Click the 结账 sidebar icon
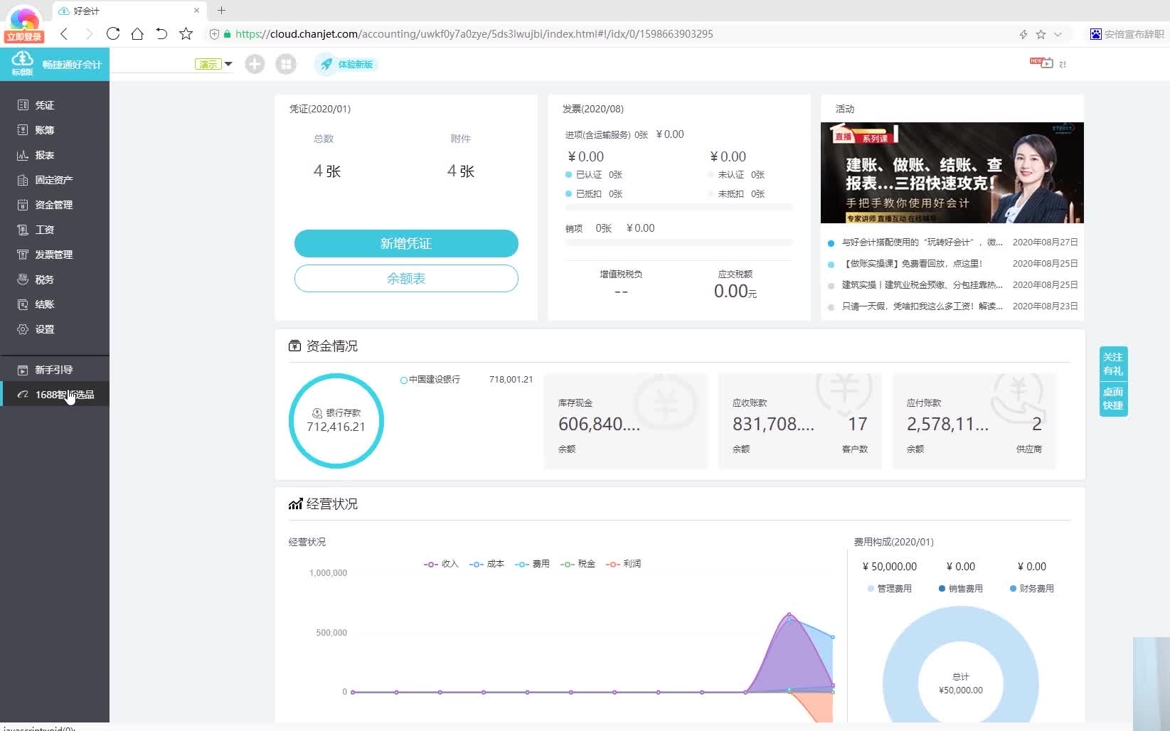The image size is (1170, 731). tap(23, 304)
